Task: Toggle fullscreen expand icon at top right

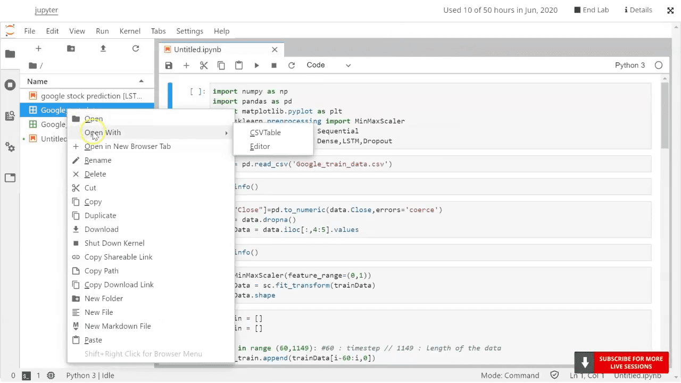Action: (670, 10)
